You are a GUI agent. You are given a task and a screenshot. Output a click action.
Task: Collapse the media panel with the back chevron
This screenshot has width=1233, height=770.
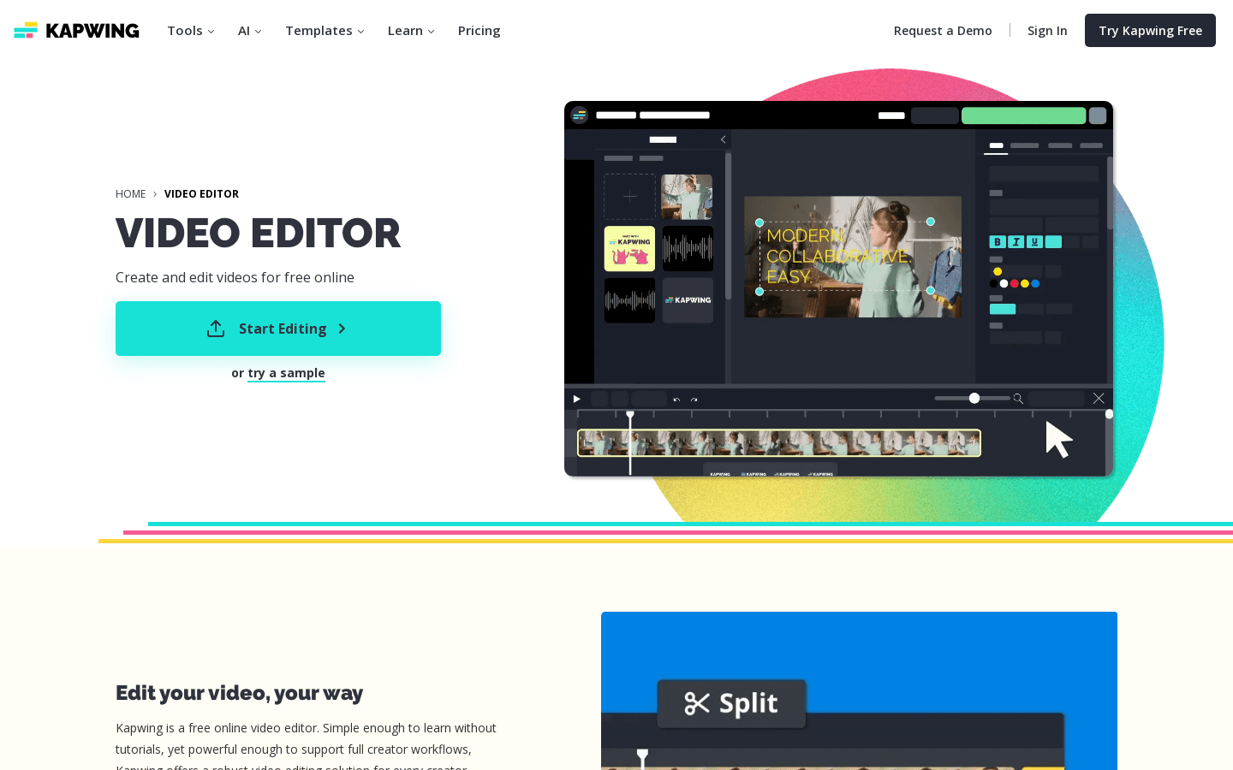coord(723,139)
